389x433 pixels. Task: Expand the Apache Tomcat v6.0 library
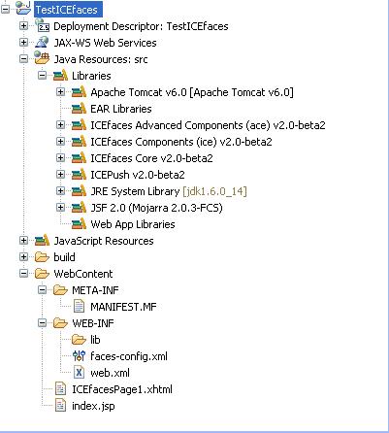coord(60,92)
